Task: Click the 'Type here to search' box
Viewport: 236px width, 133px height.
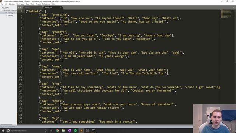Action: click(27, 130)
